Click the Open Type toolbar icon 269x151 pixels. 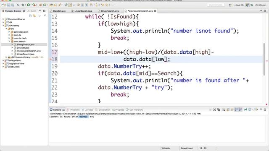pyautogui.click(x=51, y=5)
